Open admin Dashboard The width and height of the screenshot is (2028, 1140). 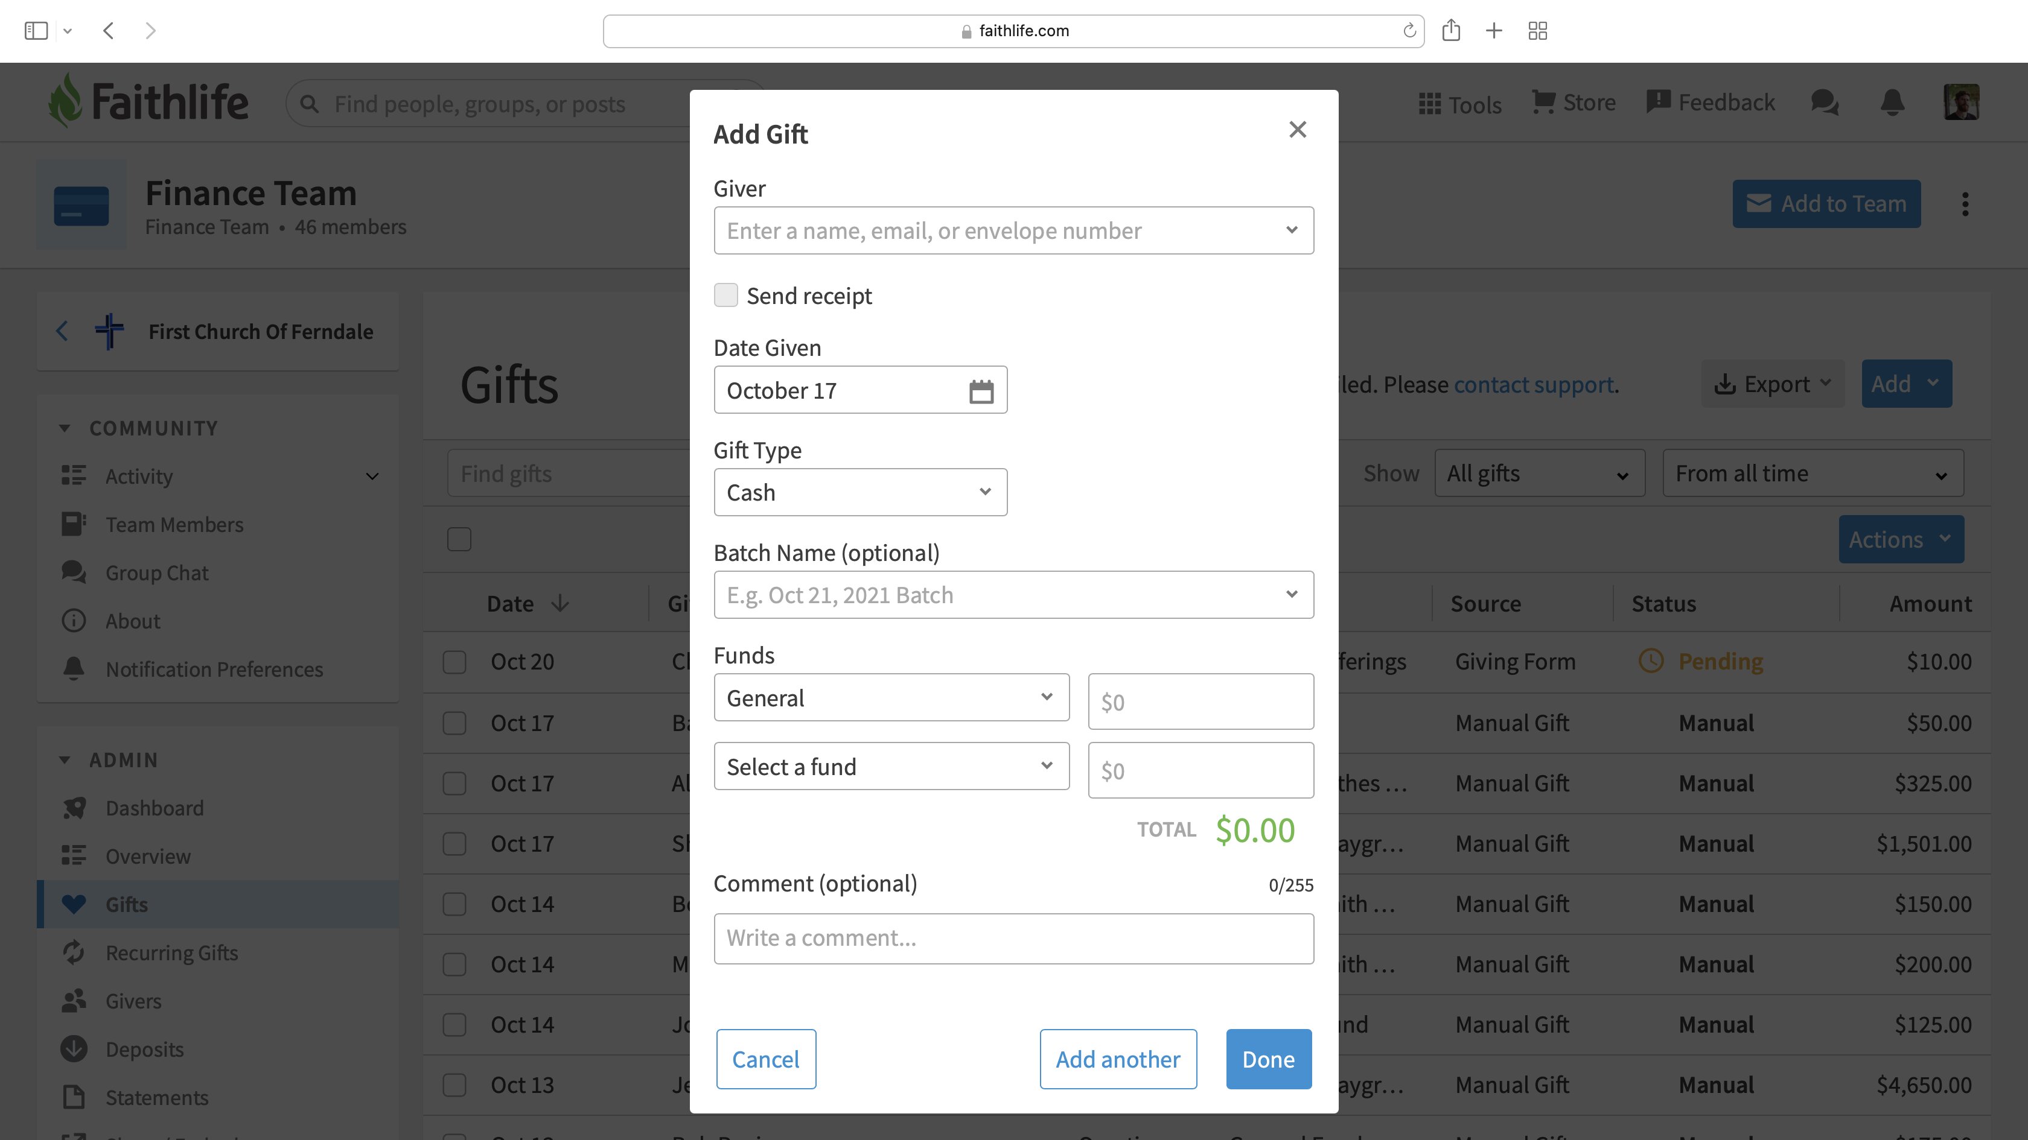pos(155,808)
